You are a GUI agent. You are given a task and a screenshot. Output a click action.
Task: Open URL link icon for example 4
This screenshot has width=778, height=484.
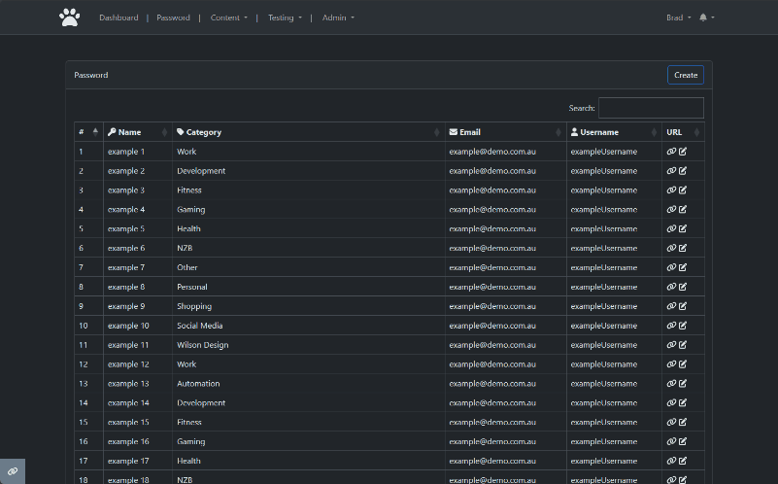[671, 210]
